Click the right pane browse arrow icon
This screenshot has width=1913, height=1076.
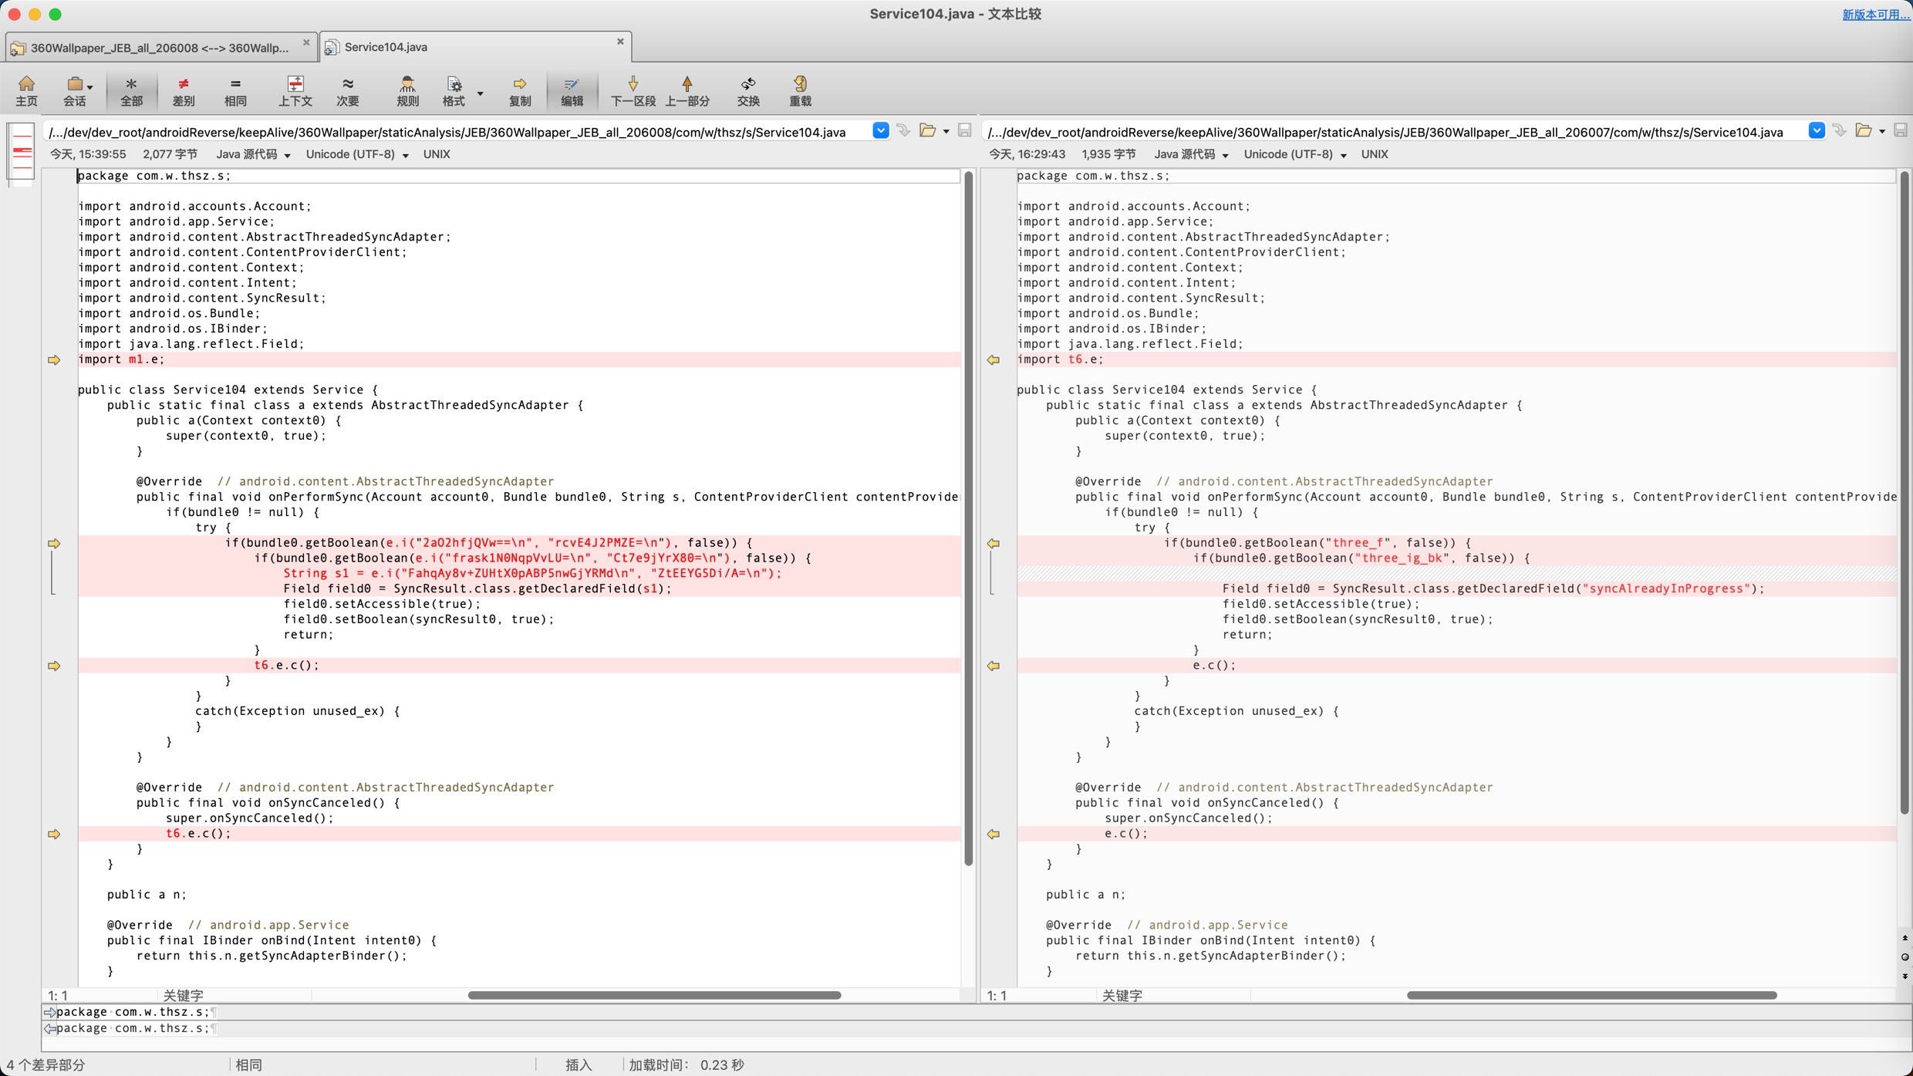pyautogui.click(x=1840, y=130)
